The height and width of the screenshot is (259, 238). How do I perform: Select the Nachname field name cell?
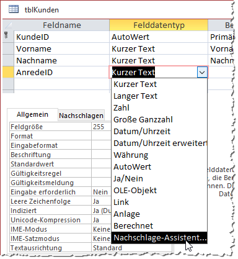(x=61, y=61)
